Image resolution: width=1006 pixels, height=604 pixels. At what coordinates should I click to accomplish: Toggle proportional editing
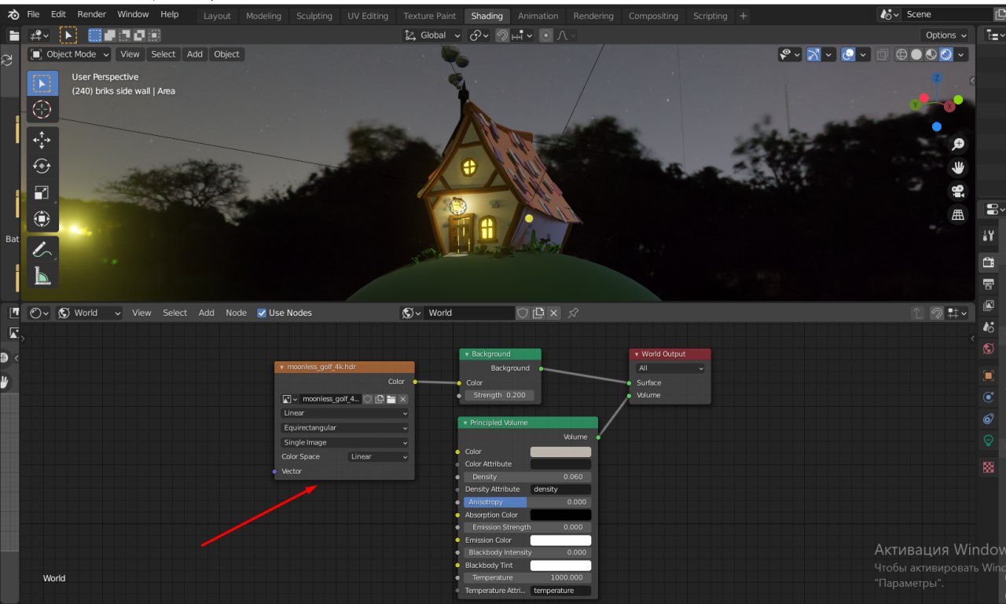(547, 35)
